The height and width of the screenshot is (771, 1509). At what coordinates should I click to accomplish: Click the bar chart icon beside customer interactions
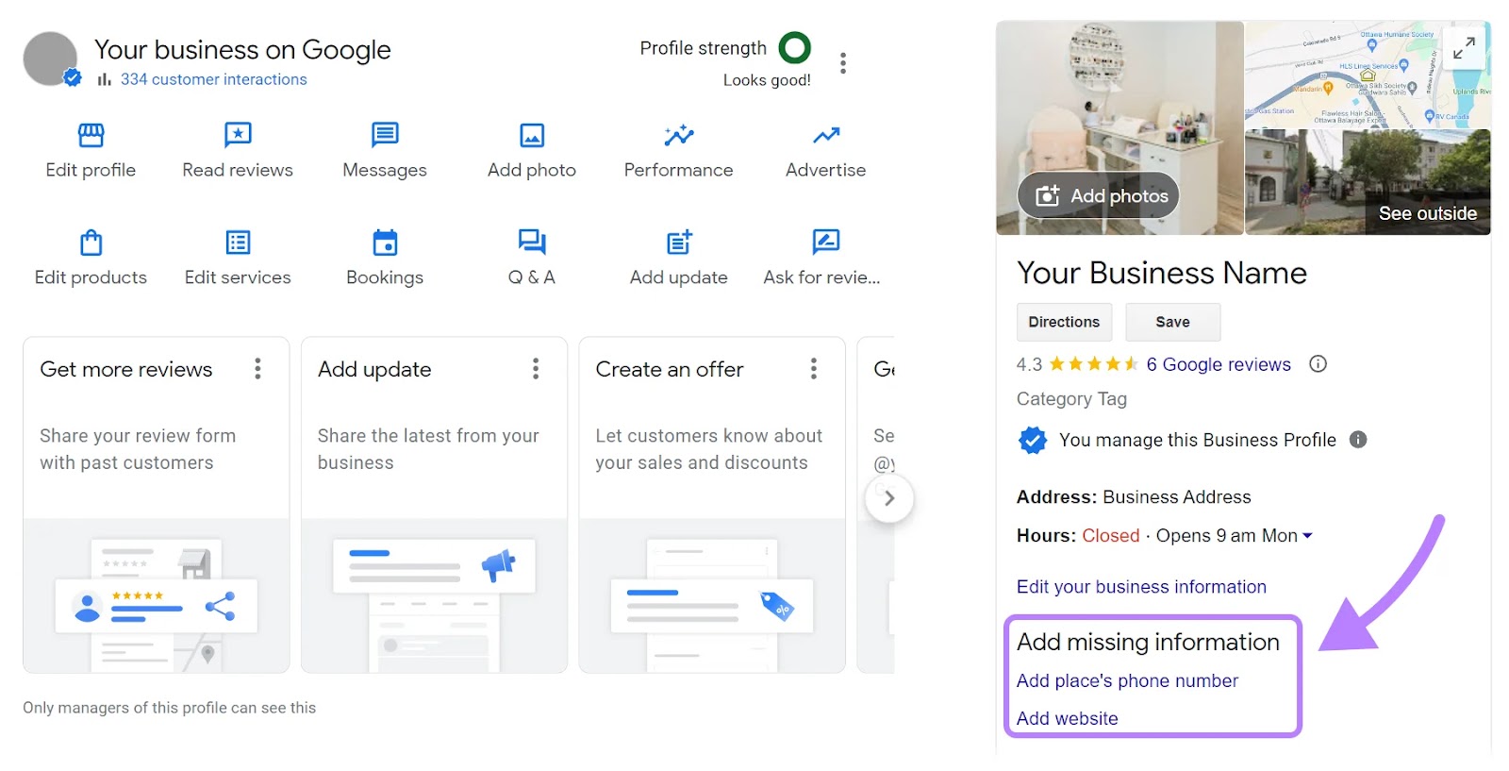(x=105, y=79)
